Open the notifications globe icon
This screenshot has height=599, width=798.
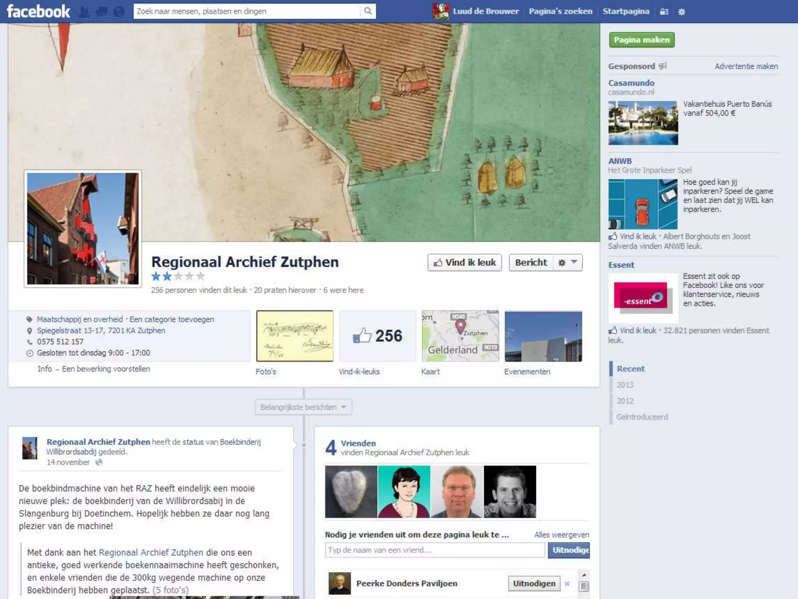point(119,12)
